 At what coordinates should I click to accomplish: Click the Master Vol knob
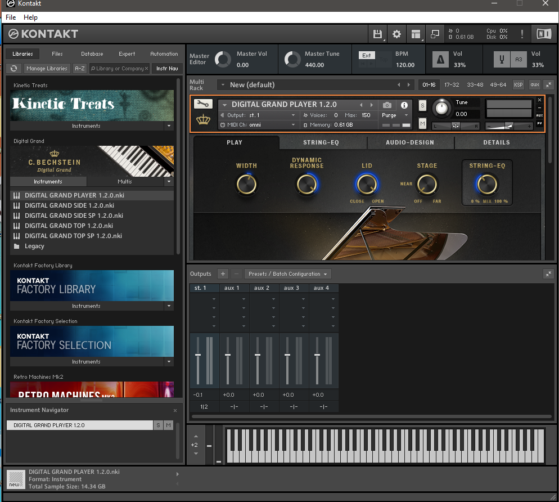223,59
